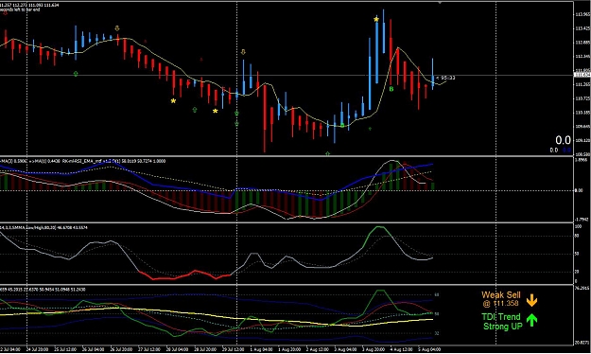Select the 'Weak Sell' signal label

coord(501,295)
